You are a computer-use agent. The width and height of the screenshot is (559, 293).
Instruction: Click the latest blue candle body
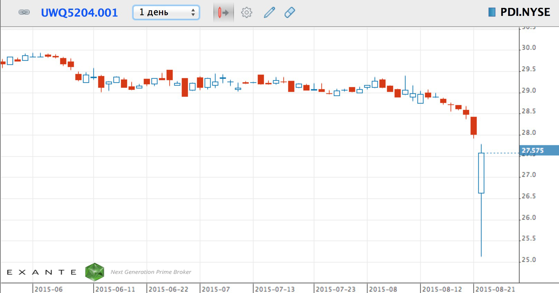tap(481, 173)
